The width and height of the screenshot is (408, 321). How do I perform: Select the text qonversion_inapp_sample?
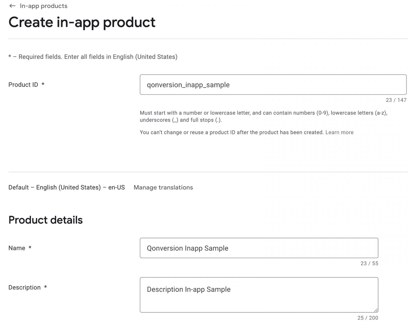(188, 85)
